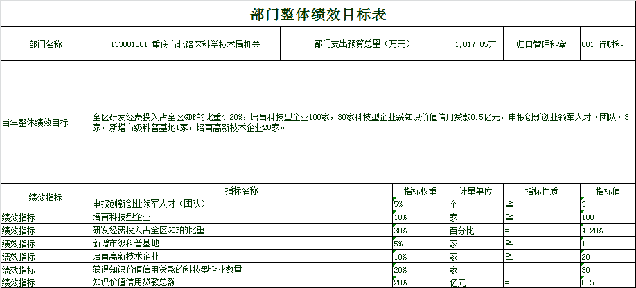Viewport: 636px width, 288px height.
Task: Click the '=' property in 研发经费投入 row
Action: tap(542, 230)
